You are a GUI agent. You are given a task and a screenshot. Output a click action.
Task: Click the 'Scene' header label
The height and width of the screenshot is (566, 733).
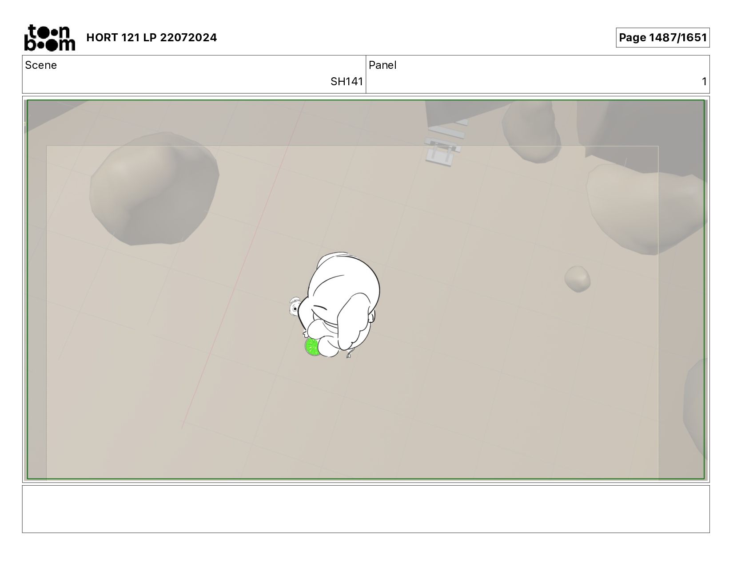coord(41,65)
